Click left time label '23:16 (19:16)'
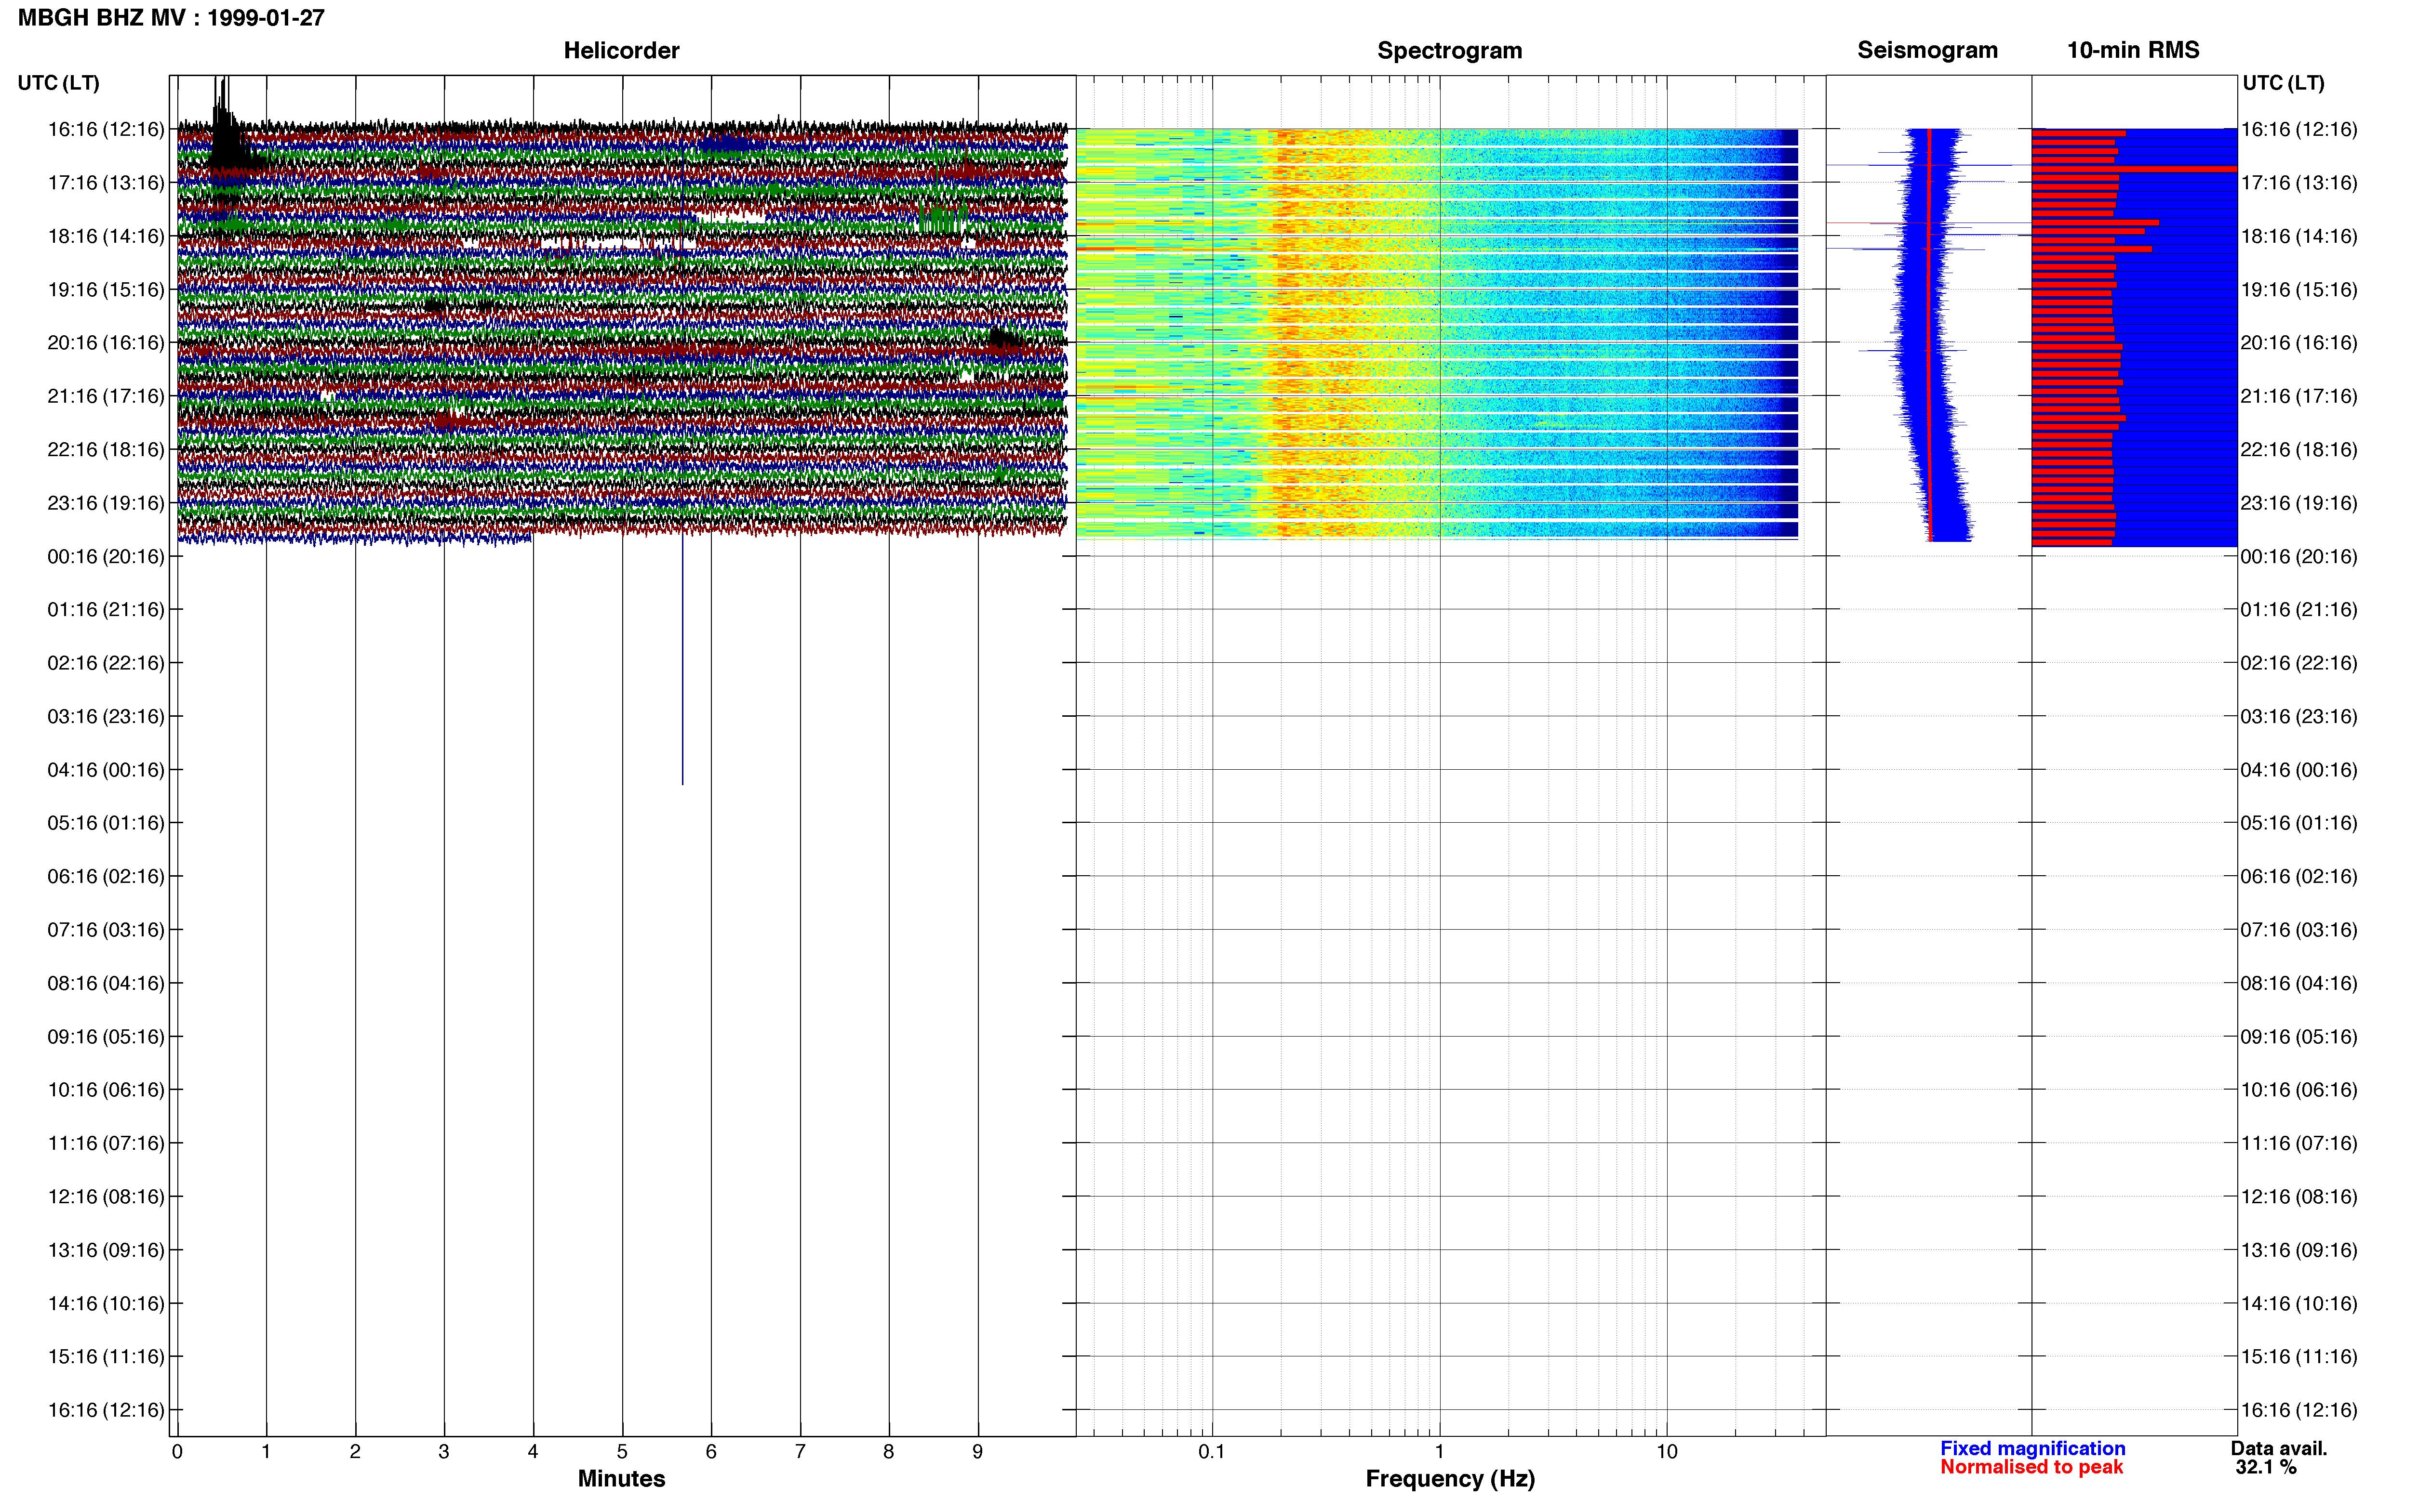 coord(106,503)
